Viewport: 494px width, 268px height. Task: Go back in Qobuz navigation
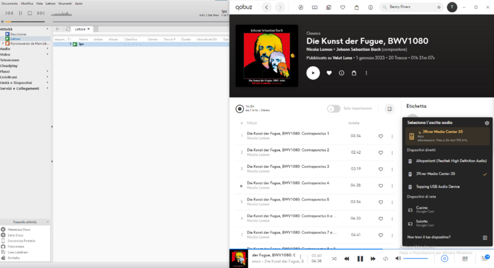pyautogui.click(x=267, y=7)
